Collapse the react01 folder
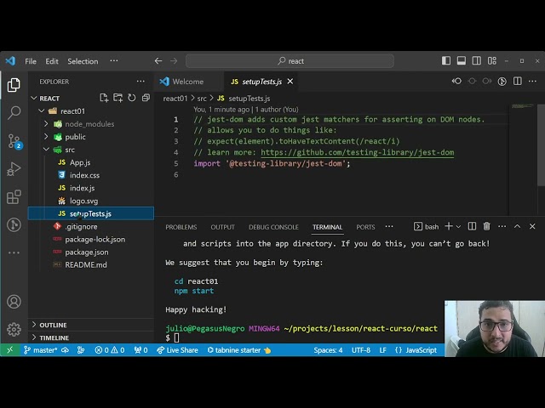Image resolution: width=545 pixels, height=408 pixels. [x=42, y=111]
